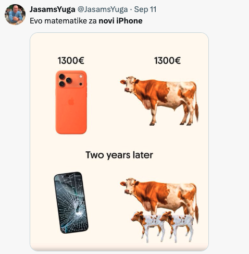Click the 1300€ label above the iPhone

click(x=71, y=61)
